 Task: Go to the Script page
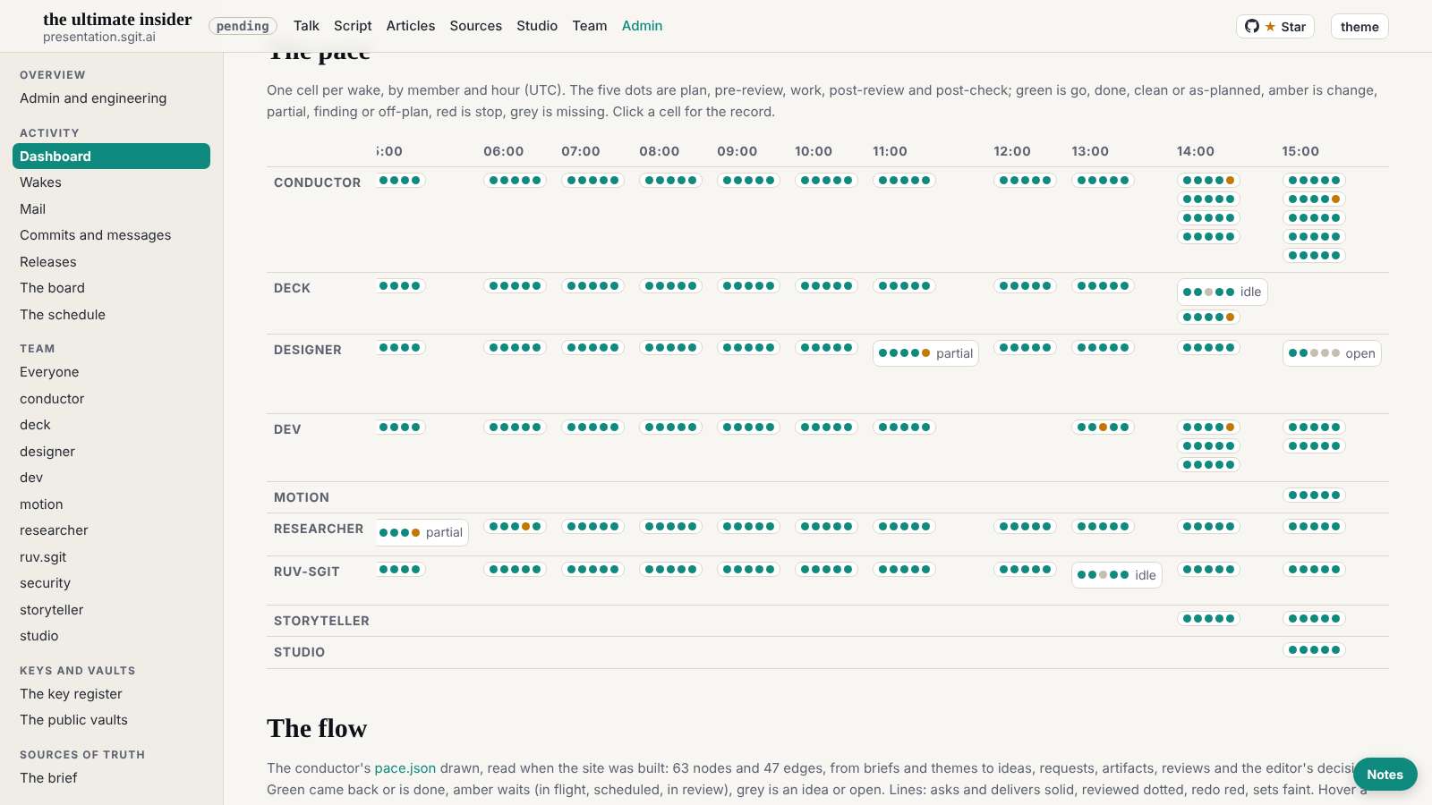point(353,26)
